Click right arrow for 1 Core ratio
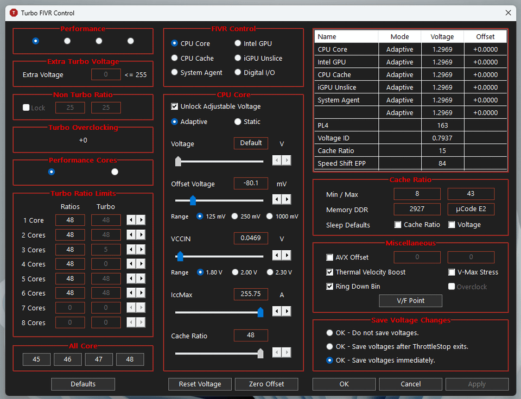 click(141, 220)
